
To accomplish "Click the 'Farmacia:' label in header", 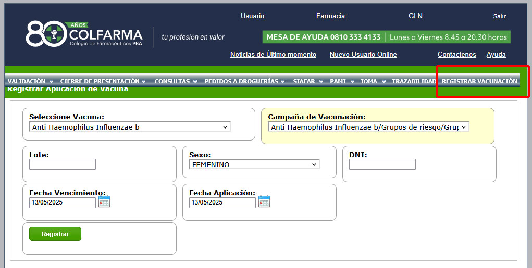I will (331, 16).
